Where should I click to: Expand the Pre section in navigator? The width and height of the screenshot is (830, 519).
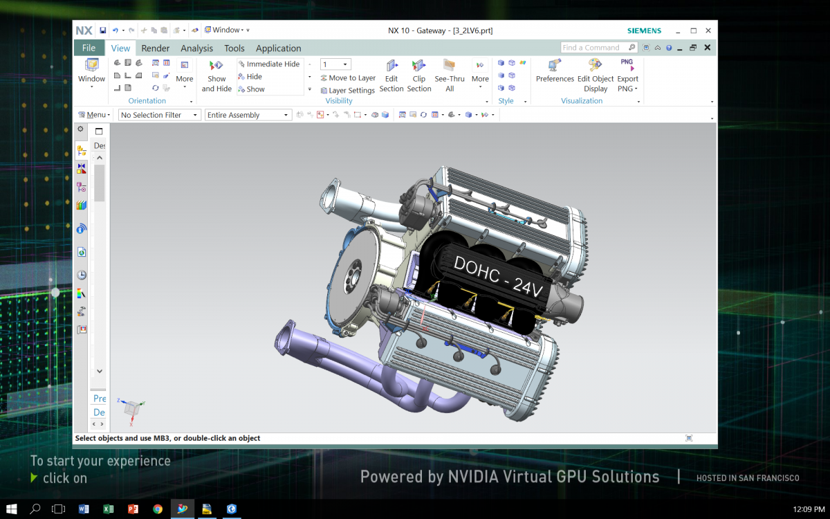click(100, 399)
